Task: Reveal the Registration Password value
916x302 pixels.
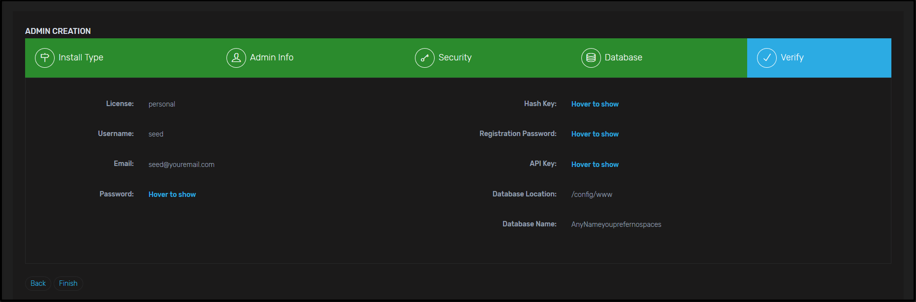Action: pyautogui.click(x=595, y=134)
